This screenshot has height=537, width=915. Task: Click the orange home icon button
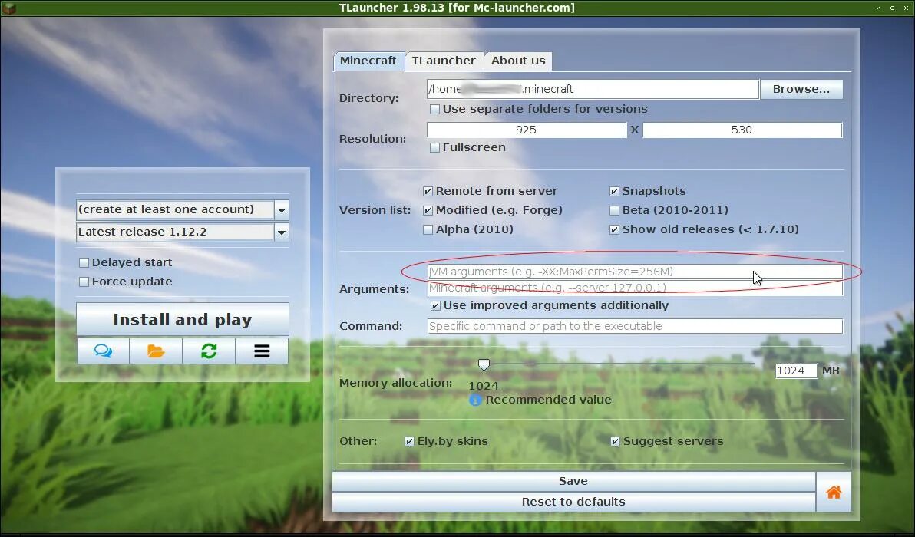coord(834,492)
